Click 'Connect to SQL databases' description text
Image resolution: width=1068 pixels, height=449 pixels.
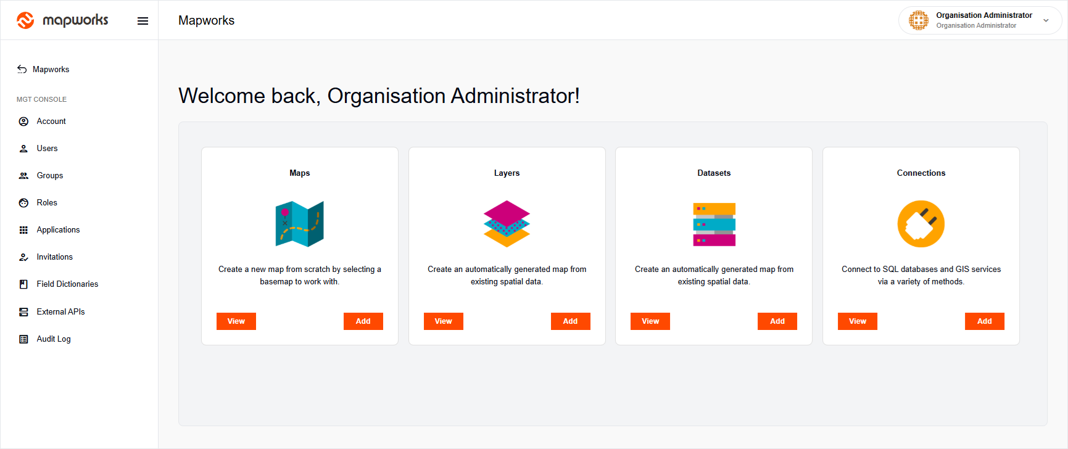coord(921,276)
